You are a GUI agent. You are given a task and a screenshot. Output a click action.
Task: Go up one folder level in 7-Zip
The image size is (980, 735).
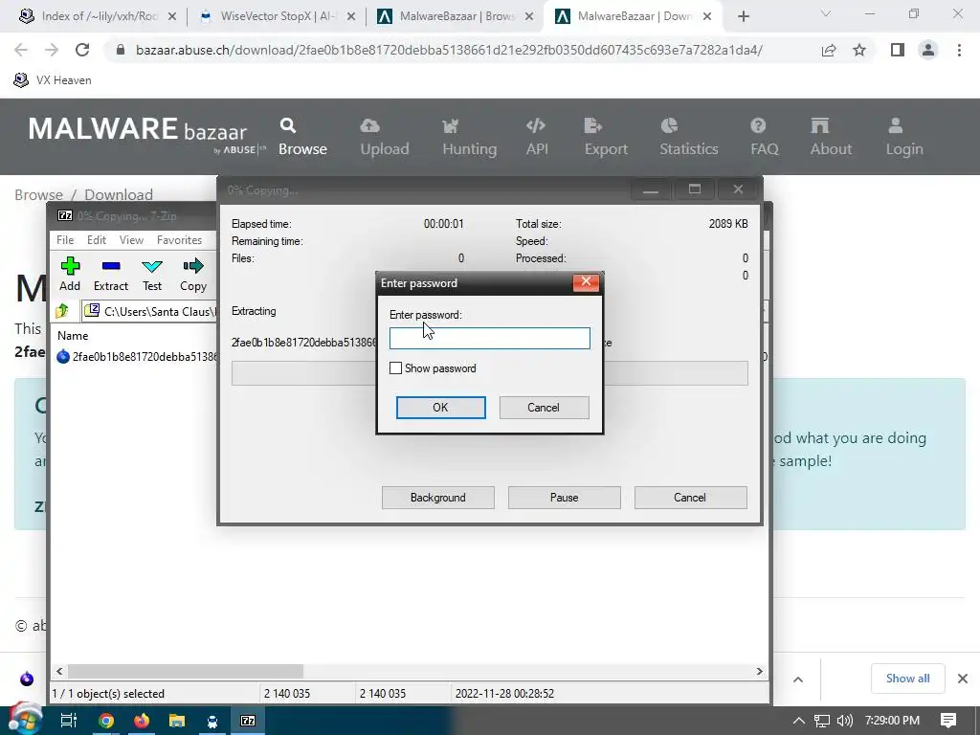[62, 311]
